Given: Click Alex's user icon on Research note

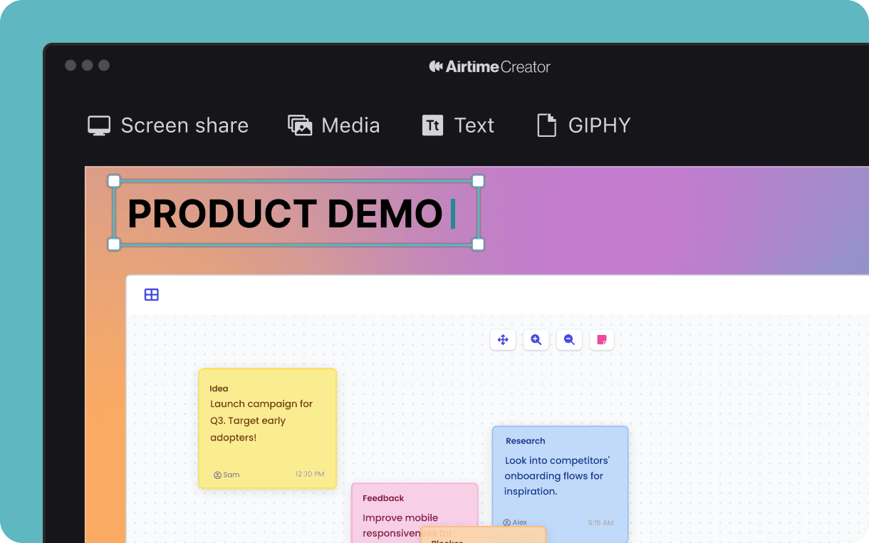Looking at the screenshot, I should 506,522.
